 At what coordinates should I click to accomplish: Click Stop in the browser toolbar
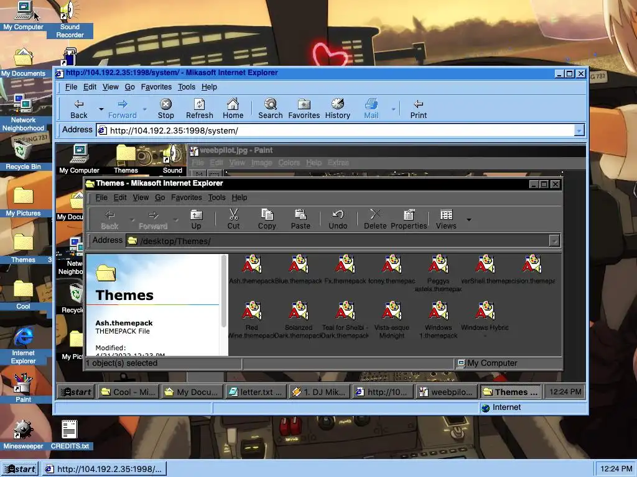(165, 109)
